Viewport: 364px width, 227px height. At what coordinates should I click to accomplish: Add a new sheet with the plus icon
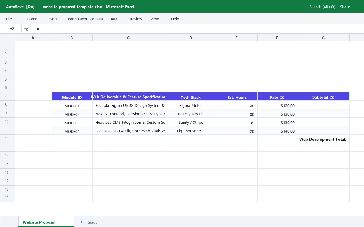click(81, 222)
